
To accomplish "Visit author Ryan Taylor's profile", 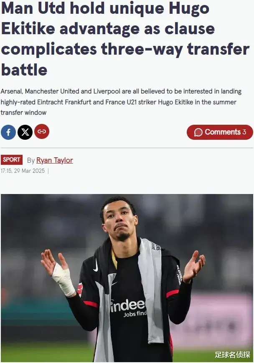I will pyautogui.click(x=55, y=160).
